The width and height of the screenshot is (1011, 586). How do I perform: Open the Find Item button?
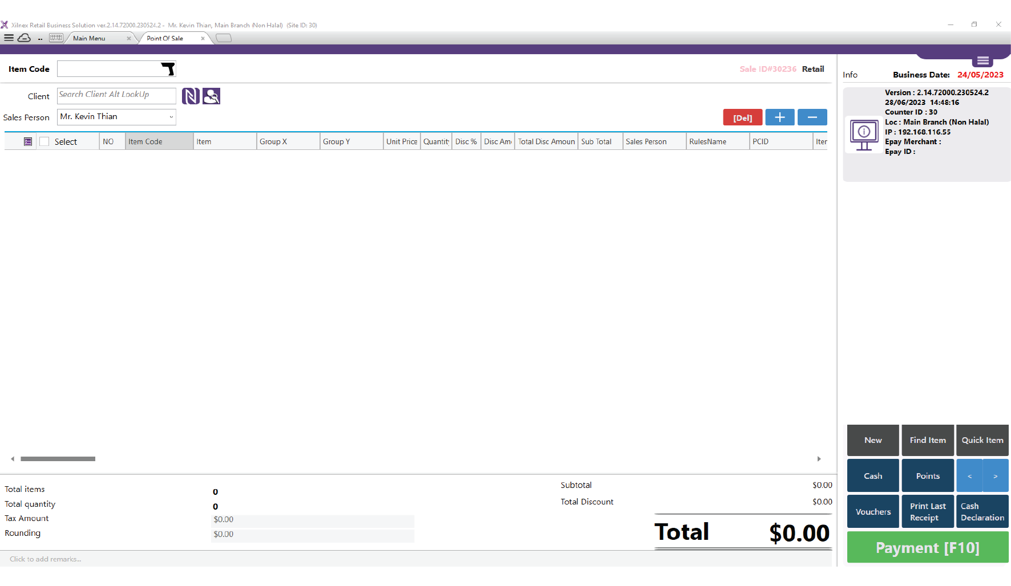[x=927, y=440]
